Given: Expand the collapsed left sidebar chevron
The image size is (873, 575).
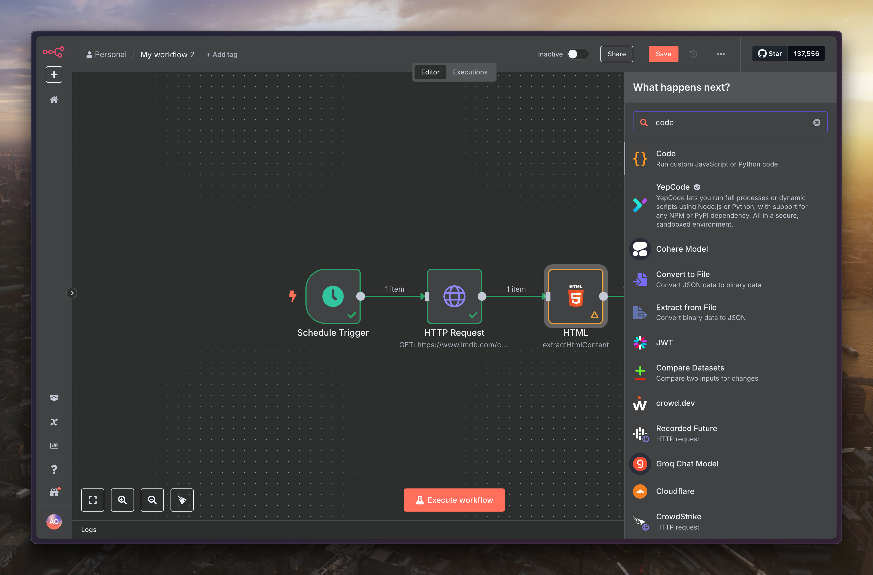Looking at the screenshot, I should [72, 293].
